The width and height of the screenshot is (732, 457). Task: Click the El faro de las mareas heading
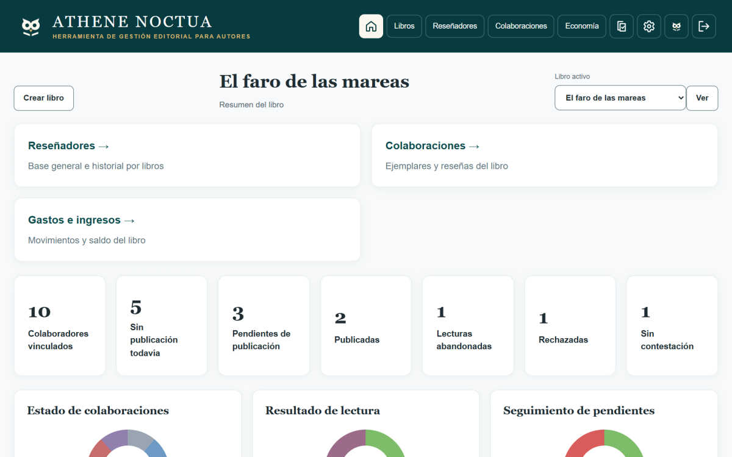pos(314,81)
